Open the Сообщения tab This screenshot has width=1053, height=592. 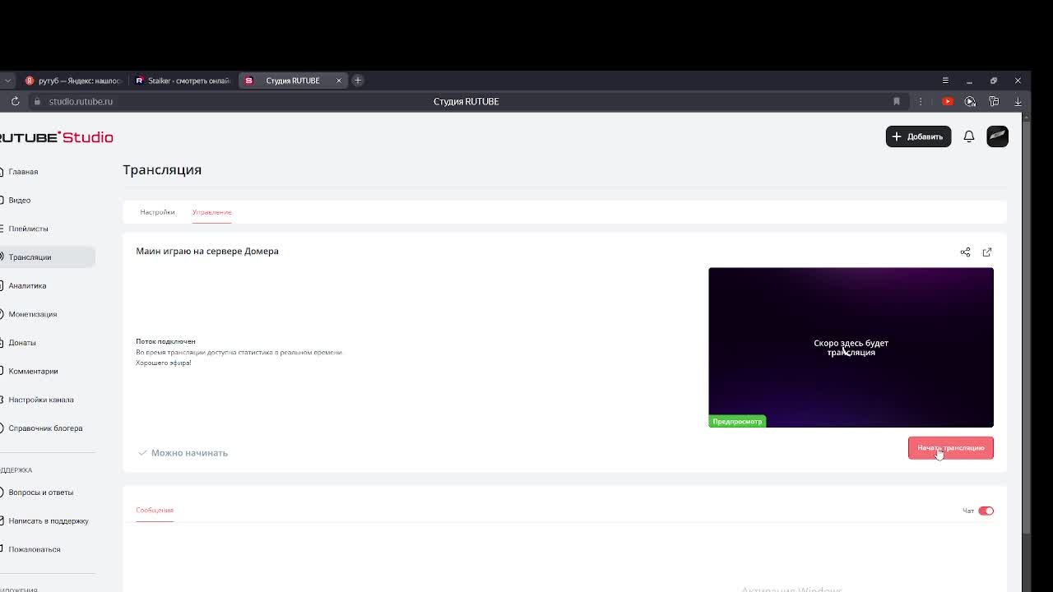click(155, 510)
